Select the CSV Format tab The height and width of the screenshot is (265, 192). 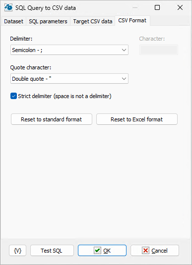[132, 21]
